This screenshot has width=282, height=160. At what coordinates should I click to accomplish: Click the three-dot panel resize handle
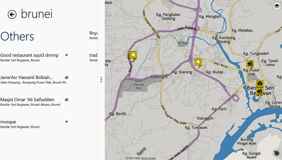pyautogui.click(x=101, y=80)
